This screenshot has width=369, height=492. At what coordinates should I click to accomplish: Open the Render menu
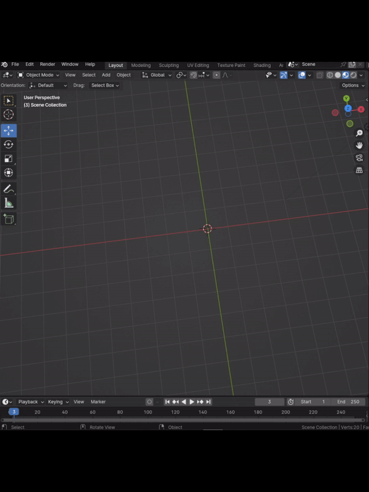tap(47, 65)
